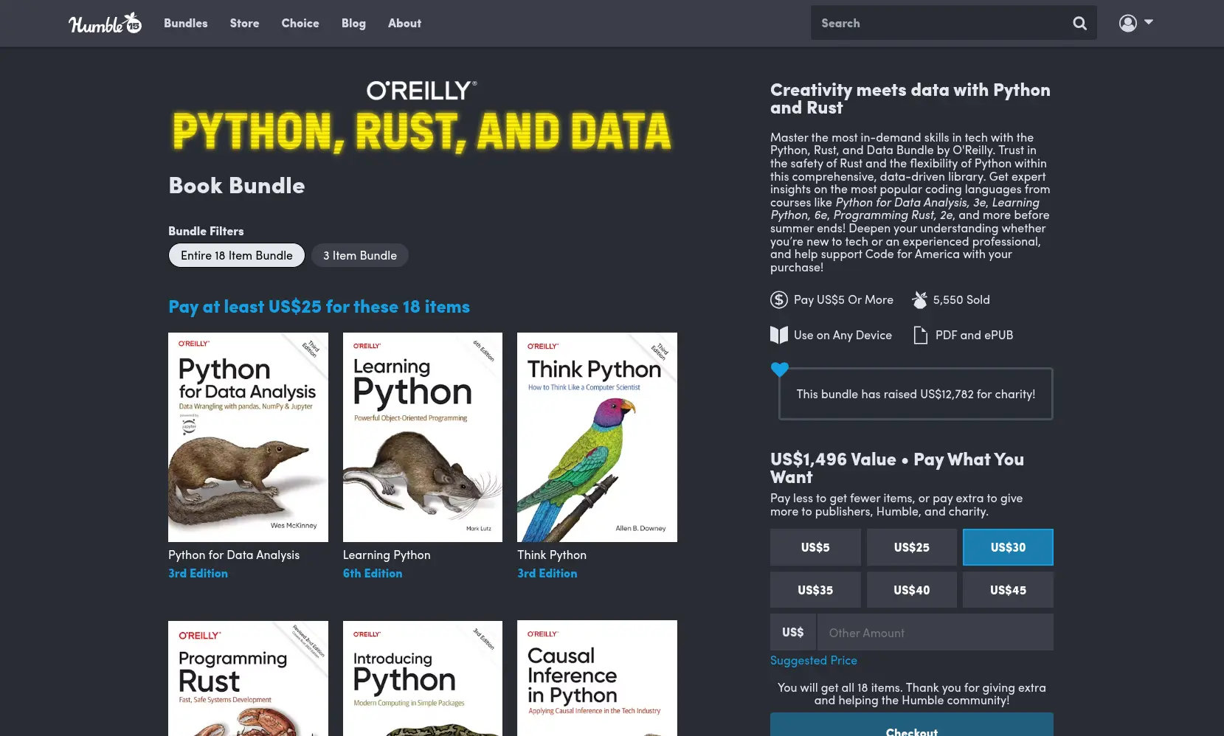Click the 'Use on Any Device' text
This screenshot has width=1224, height=736.
pyautogui.click(x=843, y=336)
